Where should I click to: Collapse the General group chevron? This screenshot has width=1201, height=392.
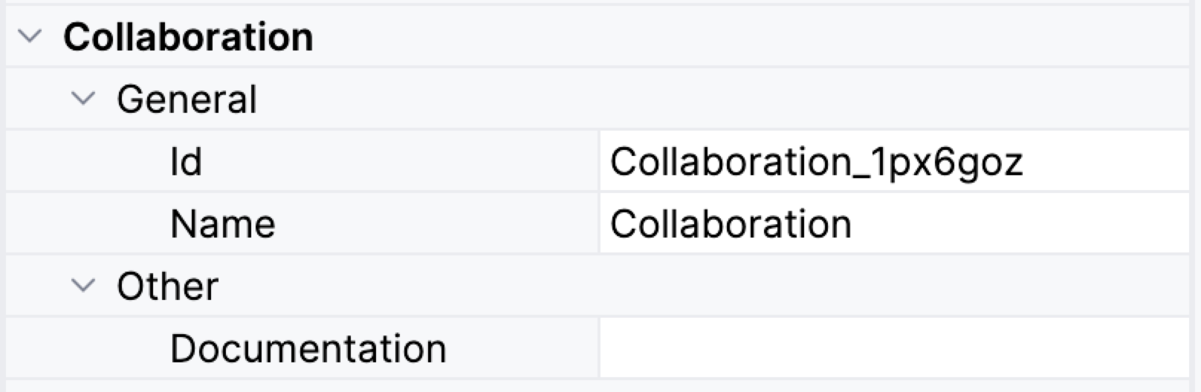[83, 99]
